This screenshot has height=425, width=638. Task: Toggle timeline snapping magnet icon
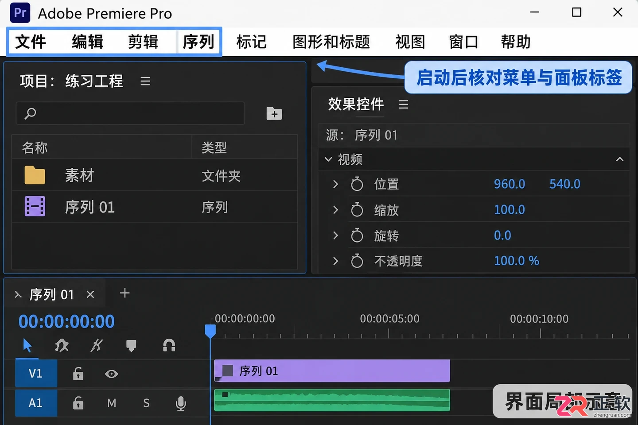point(169,345)
